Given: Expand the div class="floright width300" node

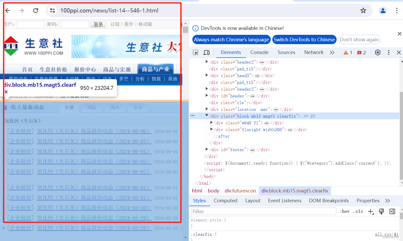Looking at the screenshot, I should (211, 129).
